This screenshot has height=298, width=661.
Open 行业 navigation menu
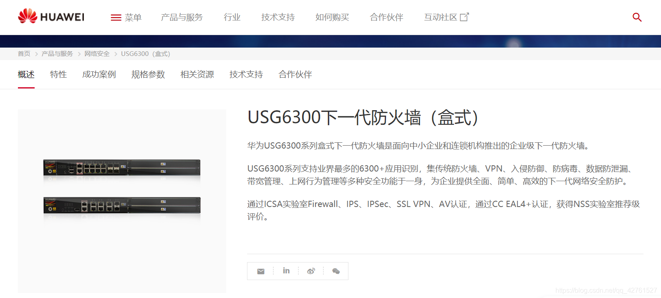point(232,17)
